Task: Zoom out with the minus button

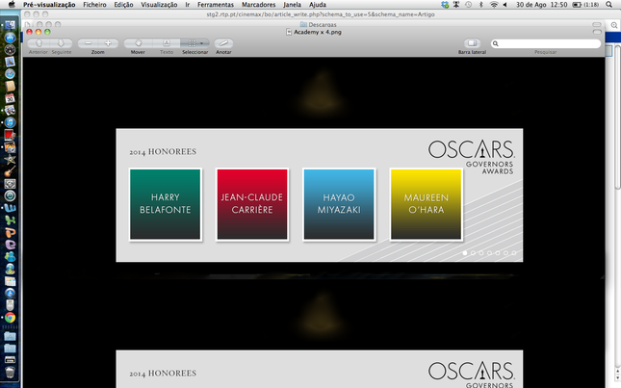Action: tap(88, 43)
